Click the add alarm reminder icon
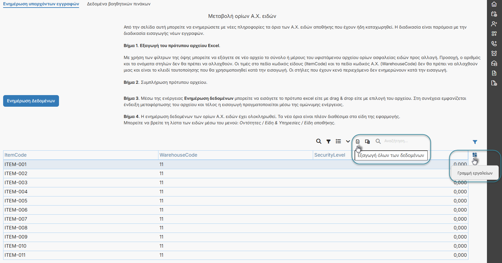502x263 pixels. point(494,53)
